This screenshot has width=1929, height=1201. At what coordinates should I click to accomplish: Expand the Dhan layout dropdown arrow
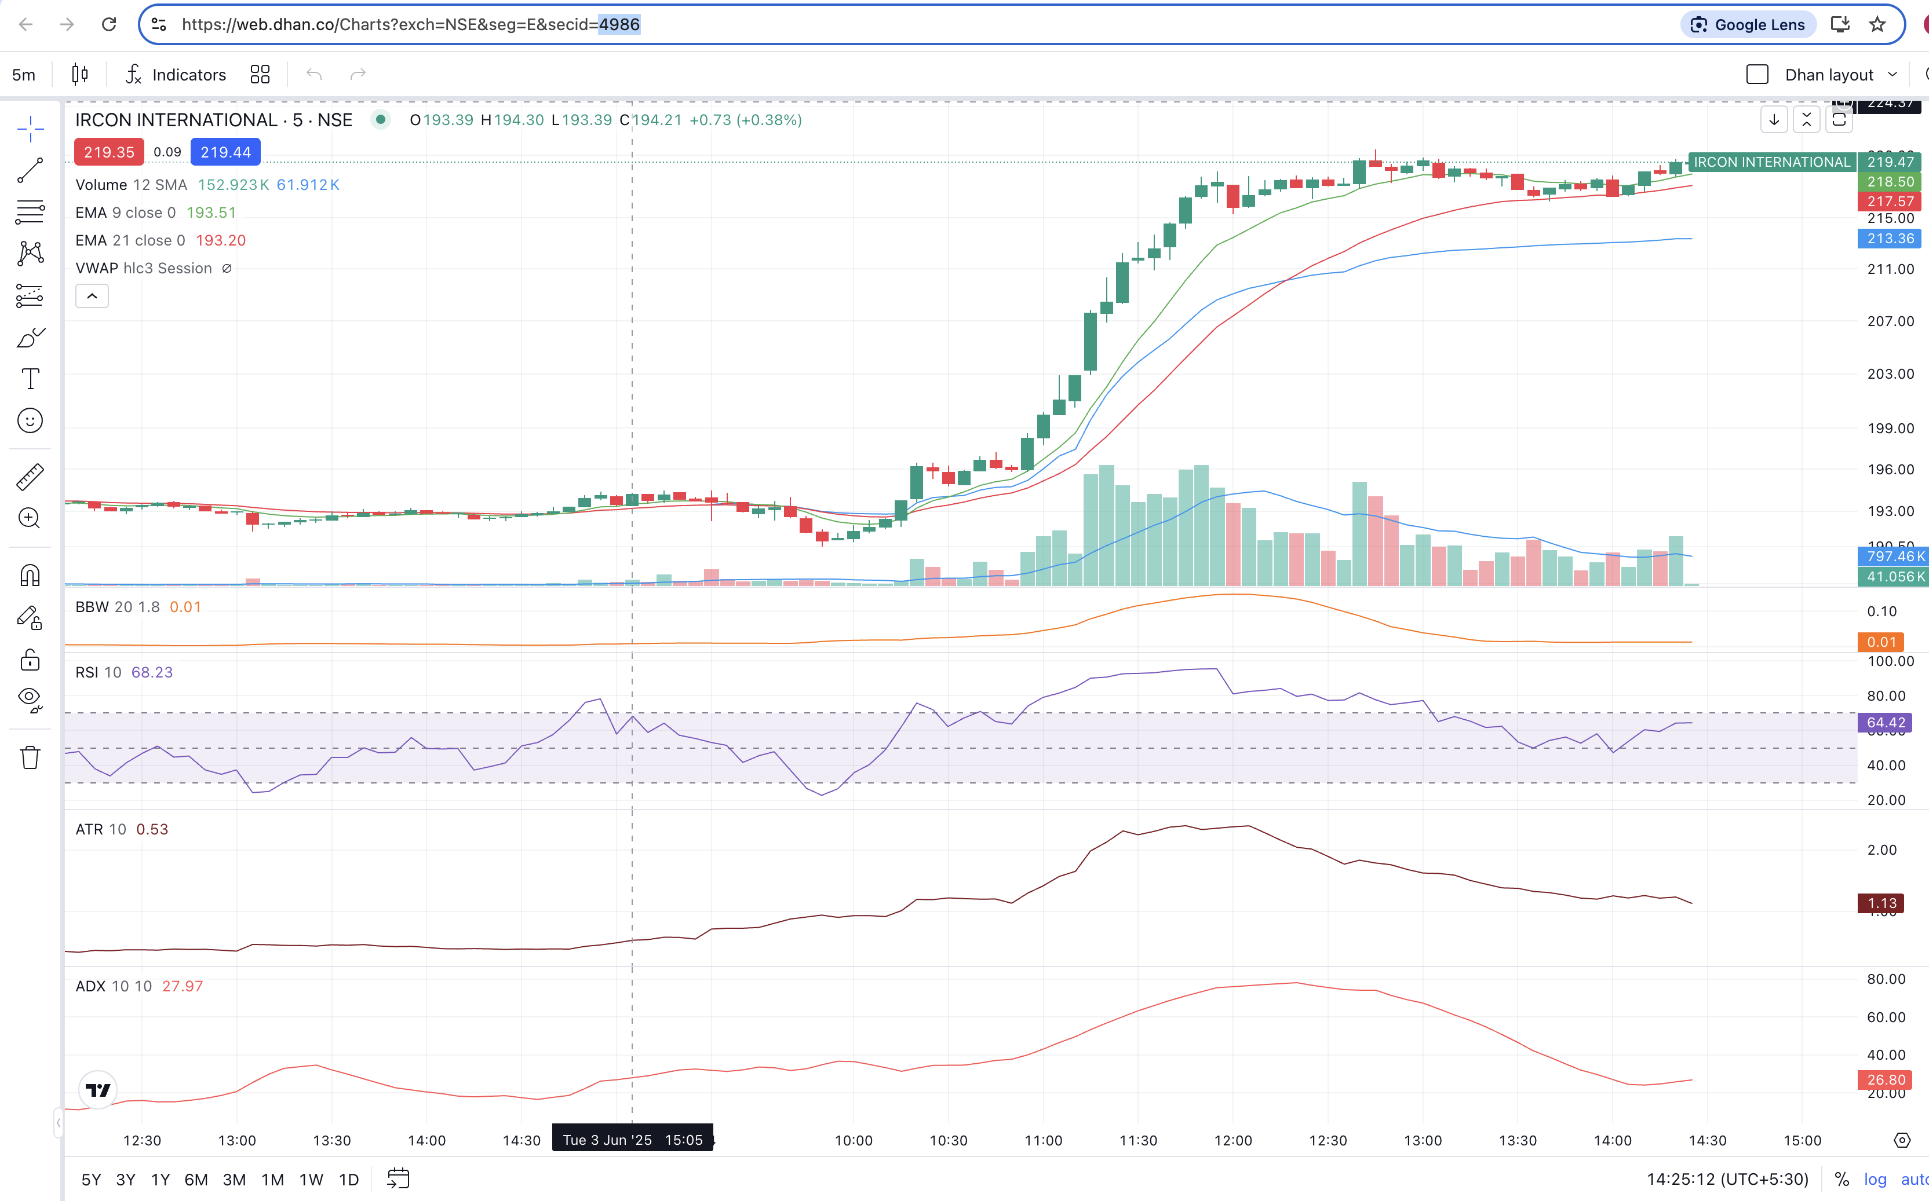pyautogui.click(x=1892, y=75)
